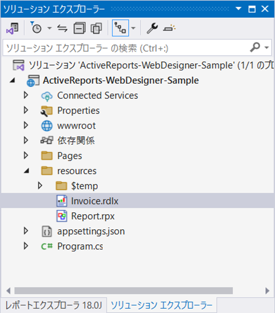Image resolution: width=275 pixels, height=313 pixels.
Task: Toggle the nested view button
Action: 120,28
